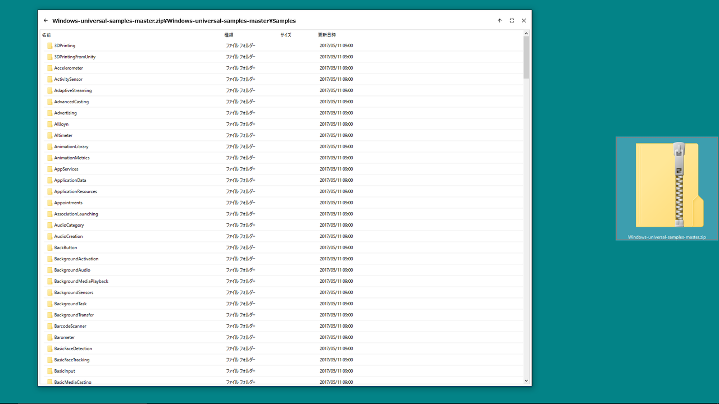
Task: Click the date in the AppServices row
Action: tap(336, 169)
